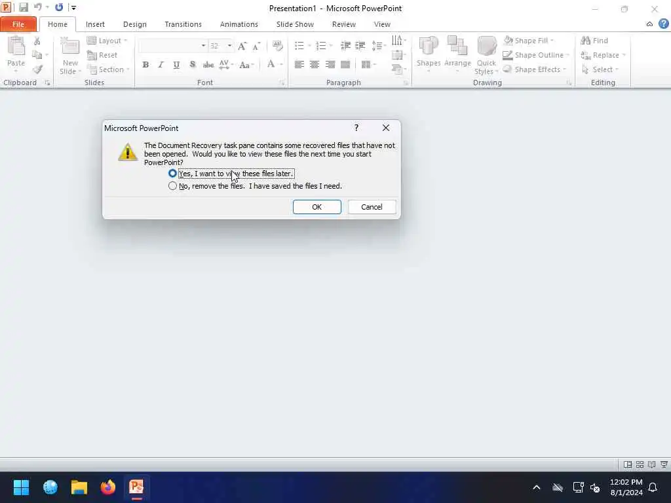Click Center text alignment icon
The height and width of the screenshot is (503, 671).
point(315,65)
